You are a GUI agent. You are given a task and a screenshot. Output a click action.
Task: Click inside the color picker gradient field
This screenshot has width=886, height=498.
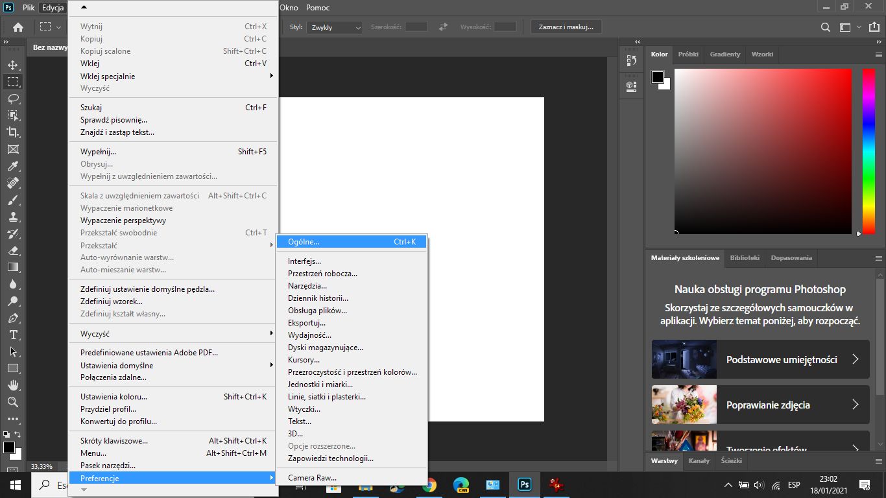(763, 151)
